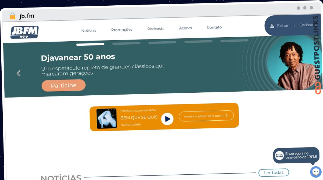Select the third carousel slide indicator
323x180 pixels.
pyautogui.click(x=162, y=42)
